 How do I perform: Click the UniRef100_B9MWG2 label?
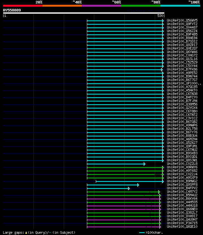click(x=182, y=181)
